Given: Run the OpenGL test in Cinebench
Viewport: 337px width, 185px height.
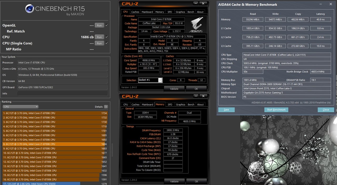Looking at the screenshot, I should pos(99,26).
